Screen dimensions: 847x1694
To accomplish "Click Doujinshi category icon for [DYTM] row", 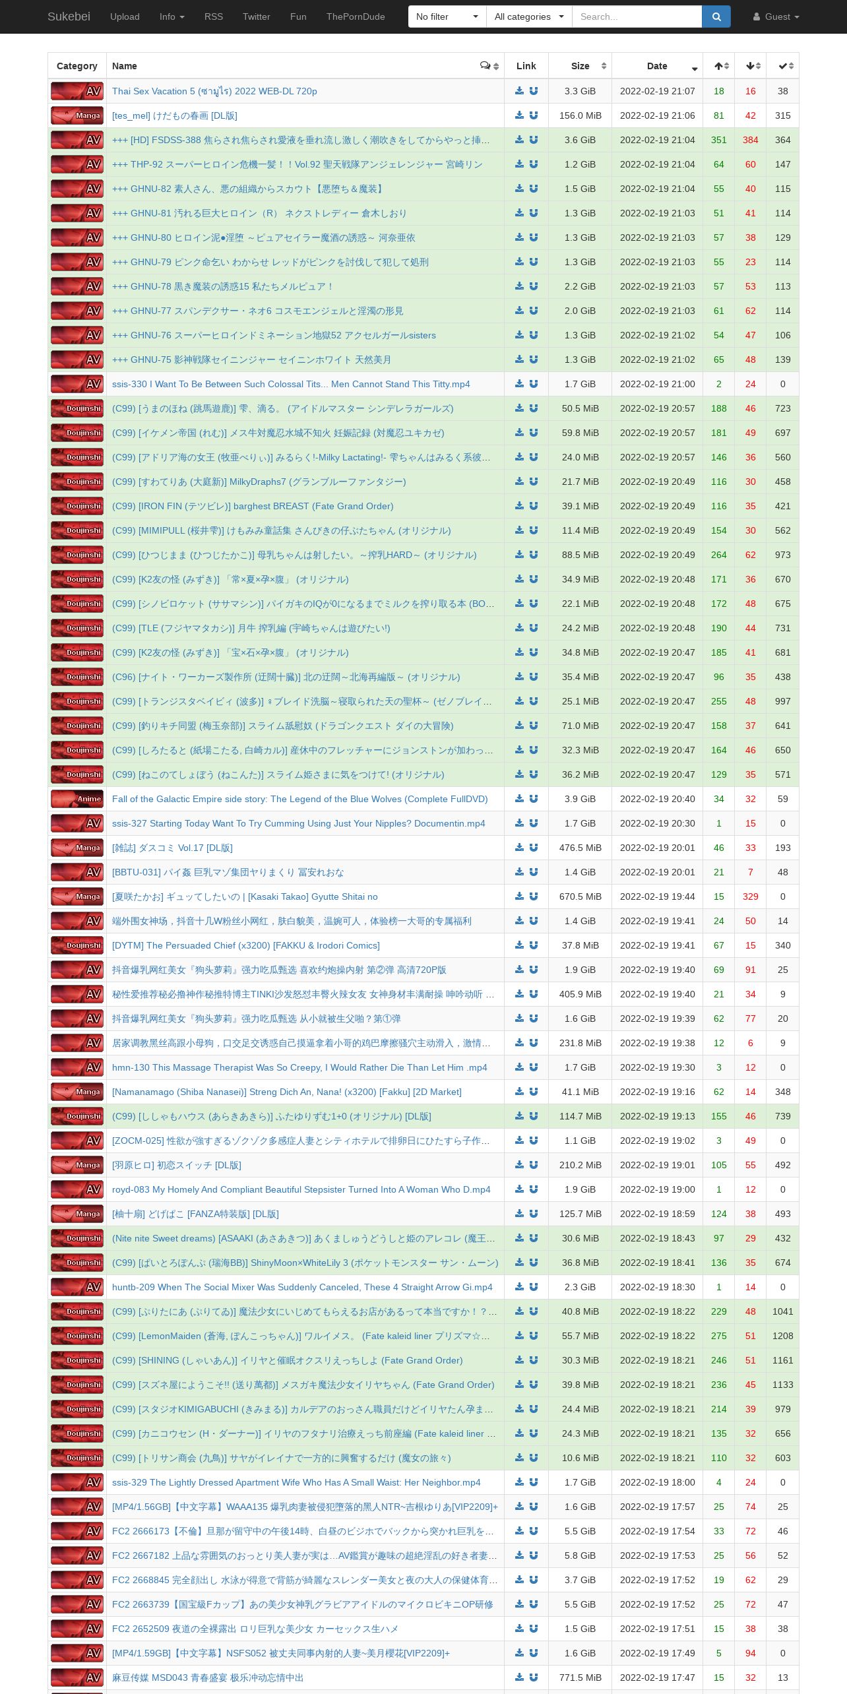I will click(x=77, y=945).
